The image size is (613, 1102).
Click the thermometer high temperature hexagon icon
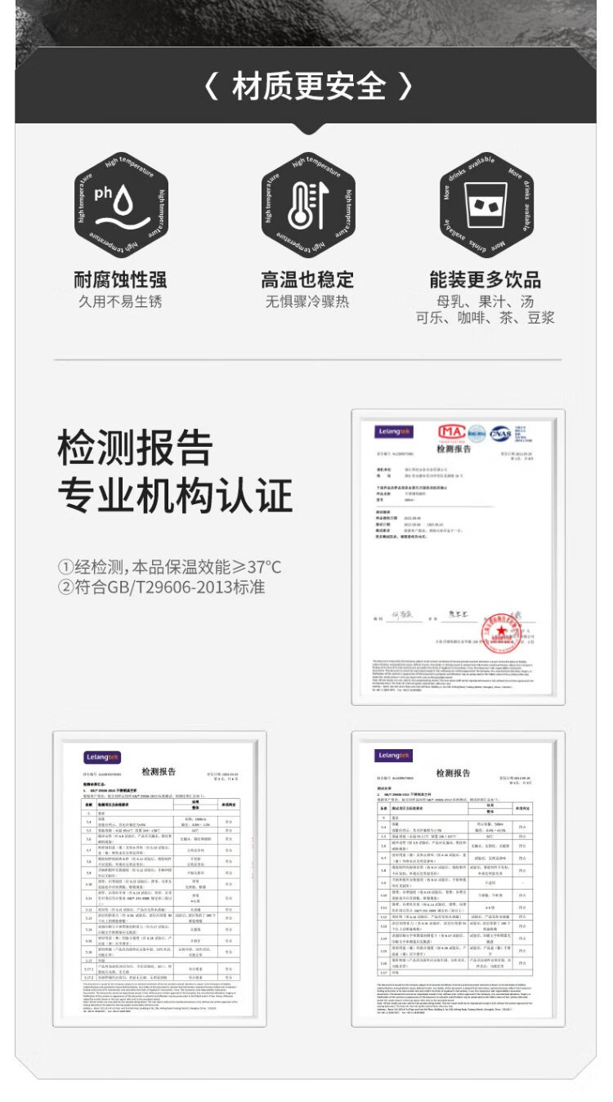click(x=307, y=204)
